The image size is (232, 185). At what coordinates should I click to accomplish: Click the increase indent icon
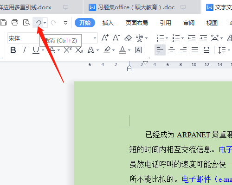tap(203, 38)
